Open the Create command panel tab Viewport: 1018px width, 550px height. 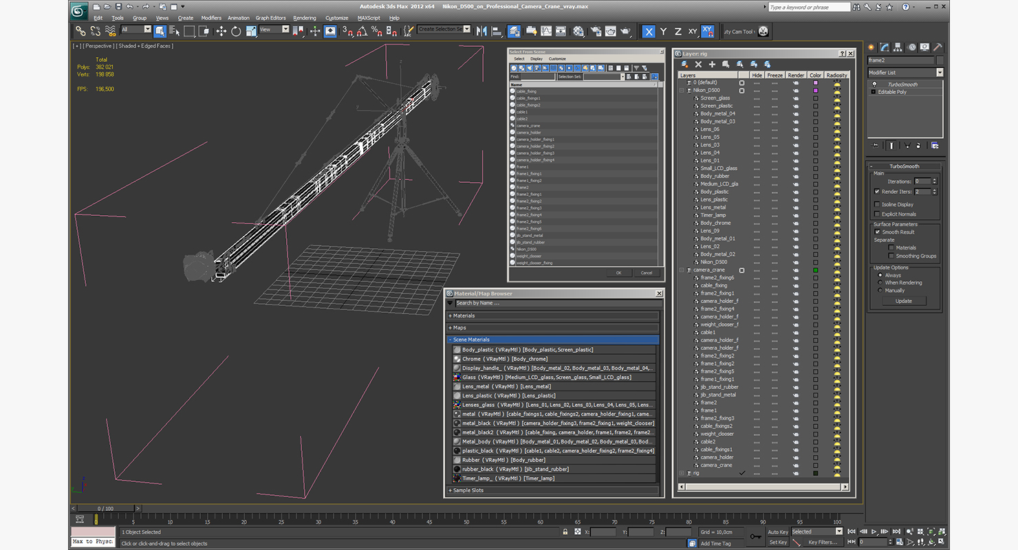871,47
